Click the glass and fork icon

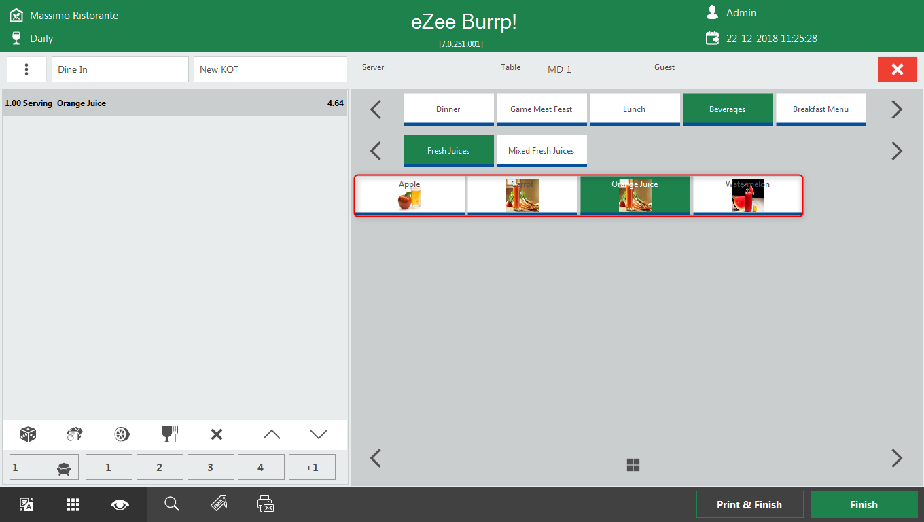click(169, 434)
